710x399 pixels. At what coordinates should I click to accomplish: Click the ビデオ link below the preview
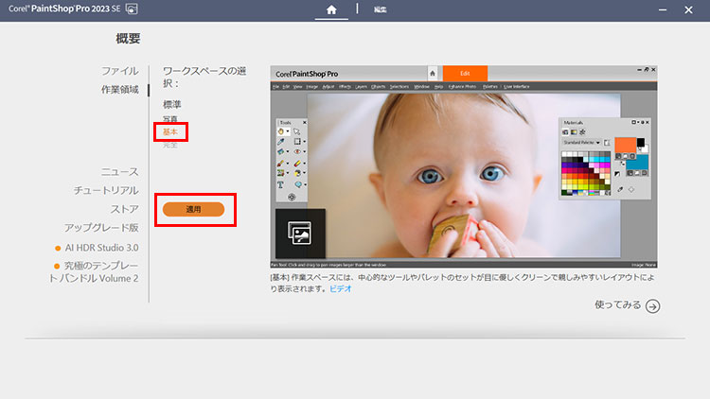pyautogui.click(x=340, y=288)
